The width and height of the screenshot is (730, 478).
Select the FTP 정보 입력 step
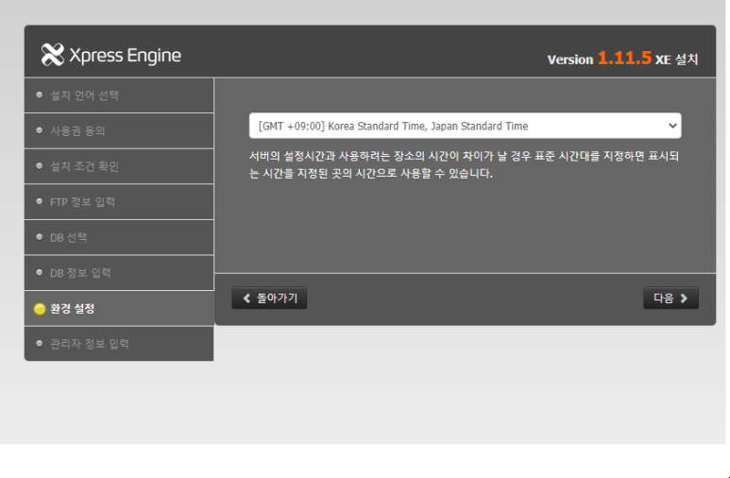point(119,202)
